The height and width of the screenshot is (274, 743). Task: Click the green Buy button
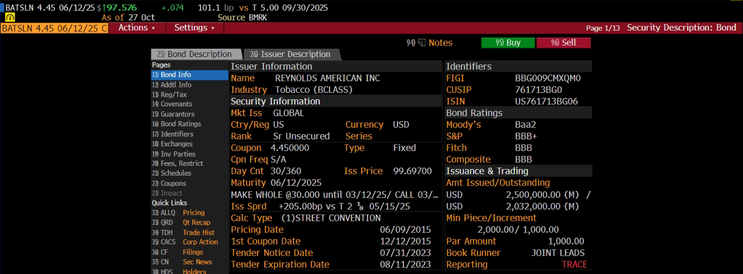coord(508,43)
